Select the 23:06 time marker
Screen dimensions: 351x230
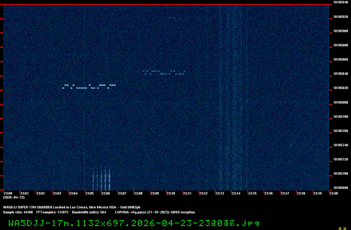click(x=106, y=193)
